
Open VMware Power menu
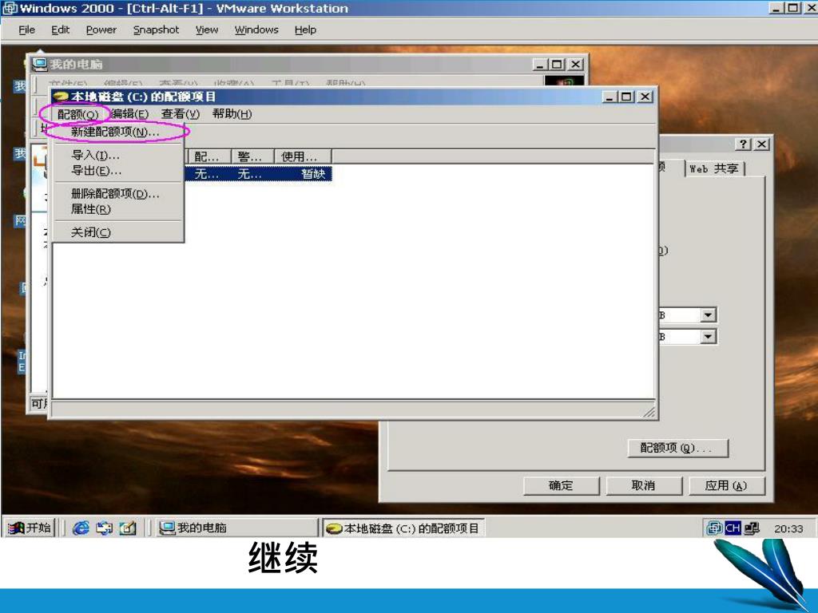[101, 30]
